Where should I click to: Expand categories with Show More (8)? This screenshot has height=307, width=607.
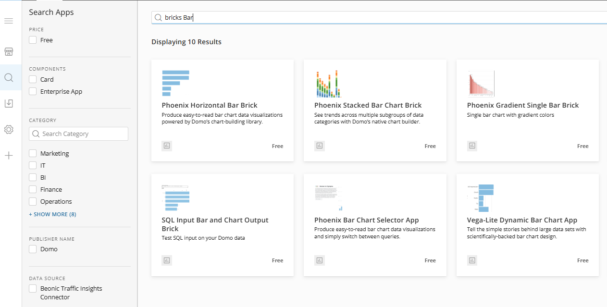pyautogui.click(x=52, y=214)
